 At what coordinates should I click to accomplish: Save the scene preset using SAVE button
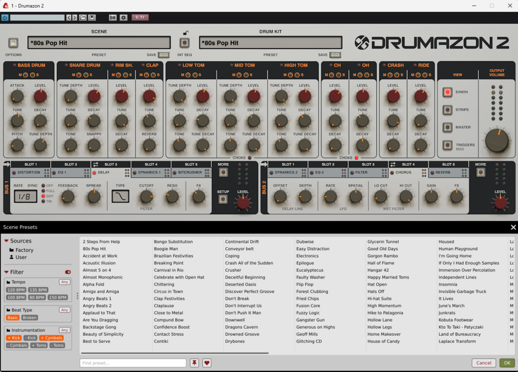click(163, 55)
